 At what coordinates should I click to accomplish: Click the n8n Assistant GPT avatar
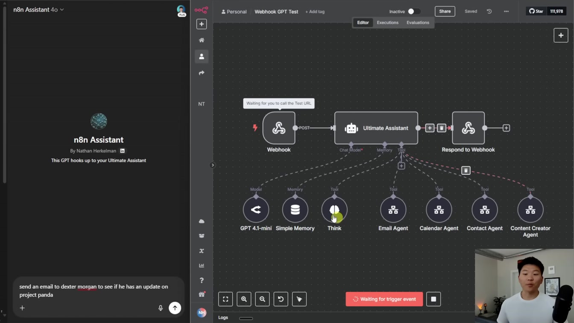pyautogui.click(x=99, y=121)
